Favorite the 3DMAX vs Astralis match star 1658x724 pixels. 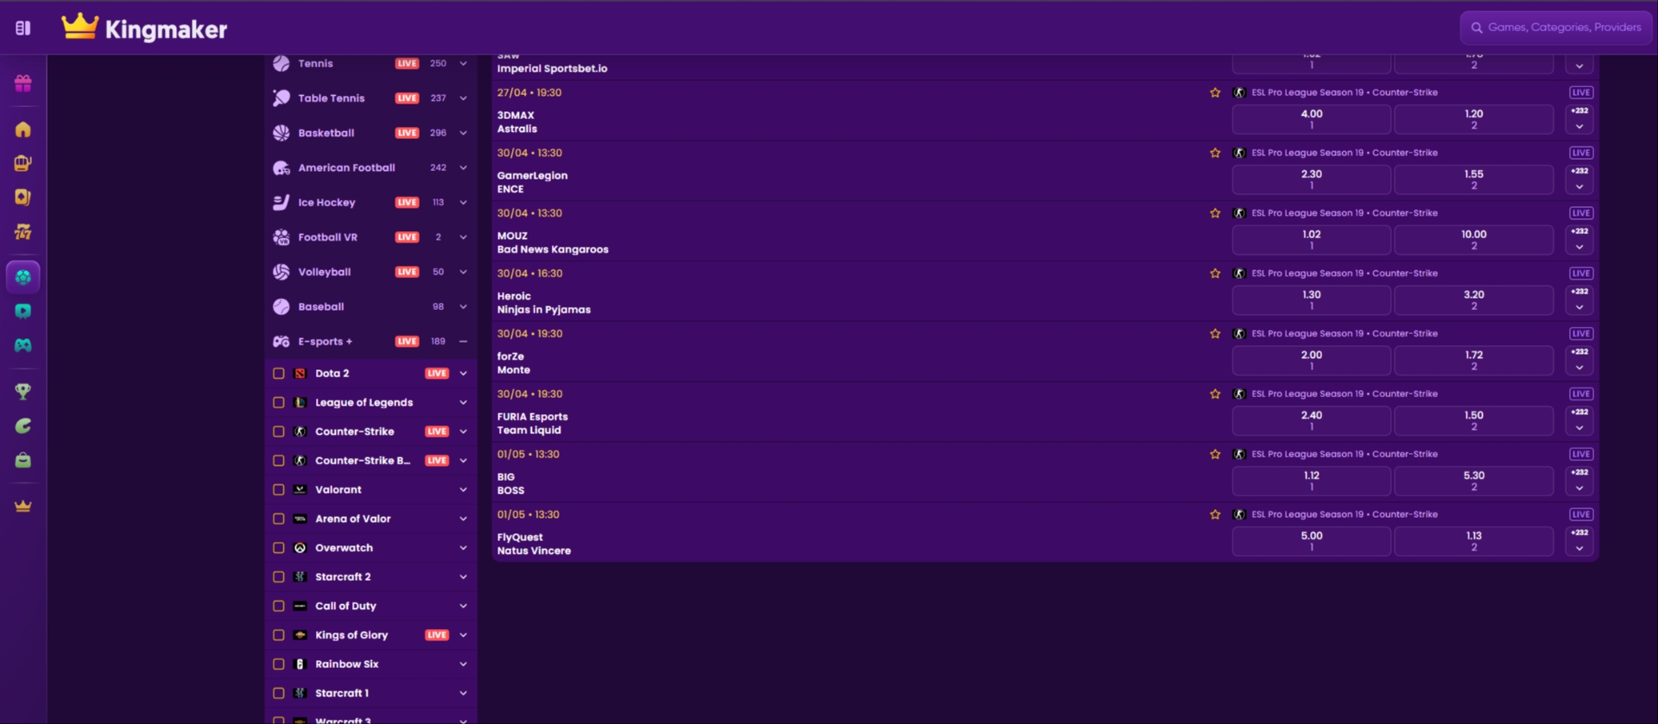(1215, 92)
